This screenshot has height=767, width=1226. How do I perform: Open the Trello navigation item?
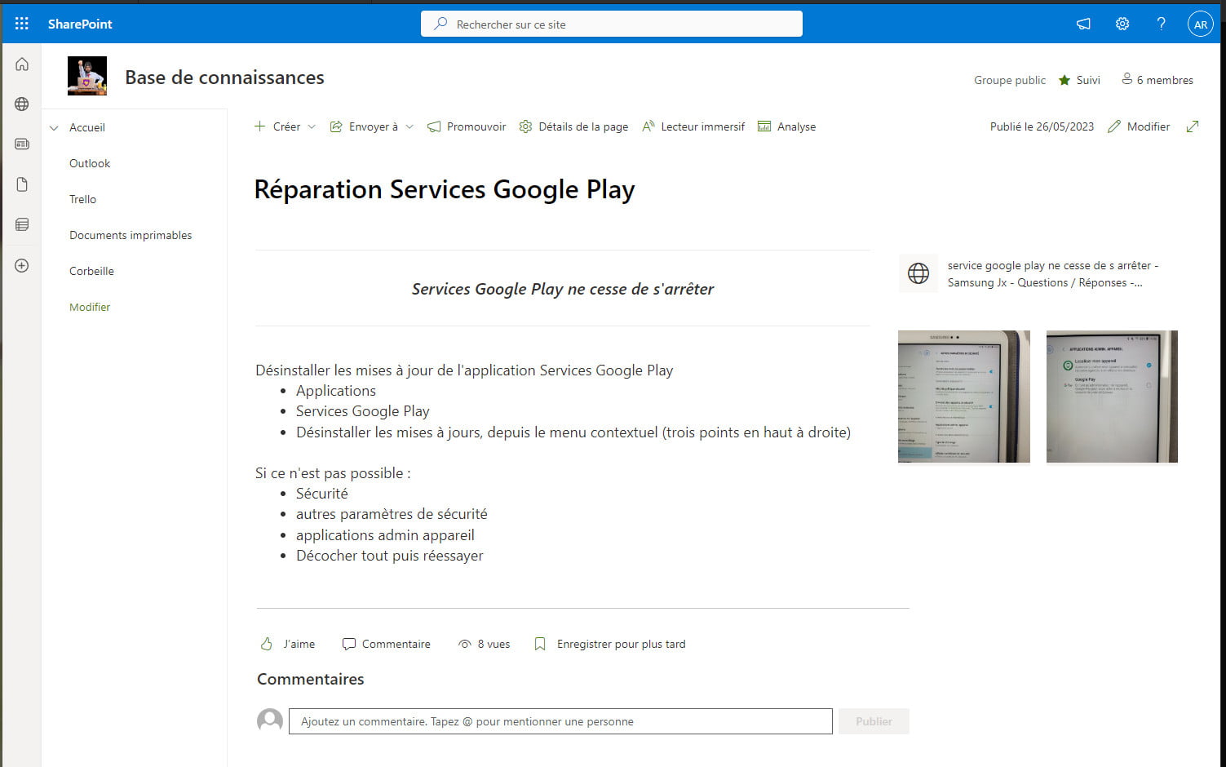(82, 199)
